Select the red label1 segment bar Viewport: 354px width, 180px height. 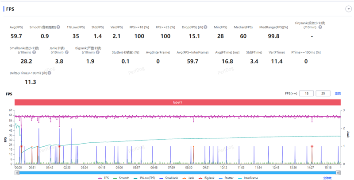pyautogui.click(x=177, y=102)
